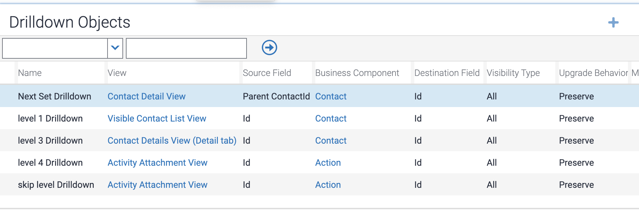639x212 pixels.
Task: Sort by the View column header
Action: click(117, 73)
